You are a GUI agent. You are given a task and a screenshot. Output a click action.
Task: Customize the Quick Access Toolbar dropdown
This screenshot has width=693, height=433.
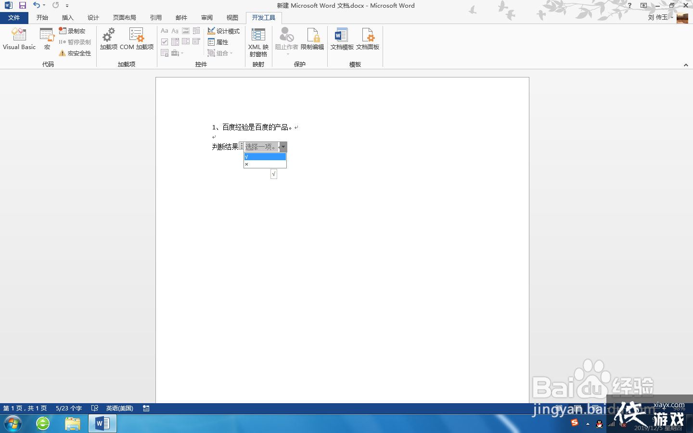[67, 6]
